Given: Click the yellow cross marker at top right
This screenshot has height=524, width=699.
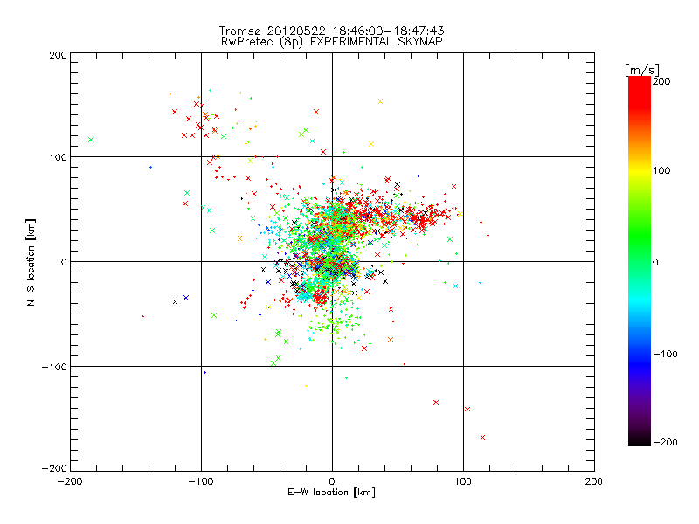Looking at the screenshot, I should click(x=380, y=101).
